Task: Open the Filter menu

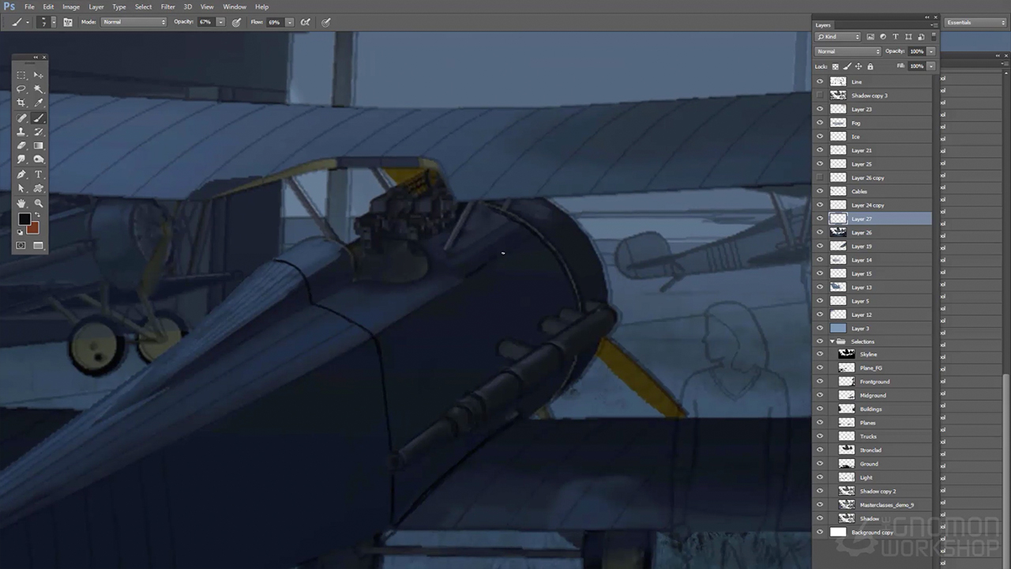Action: pos(167,7)
